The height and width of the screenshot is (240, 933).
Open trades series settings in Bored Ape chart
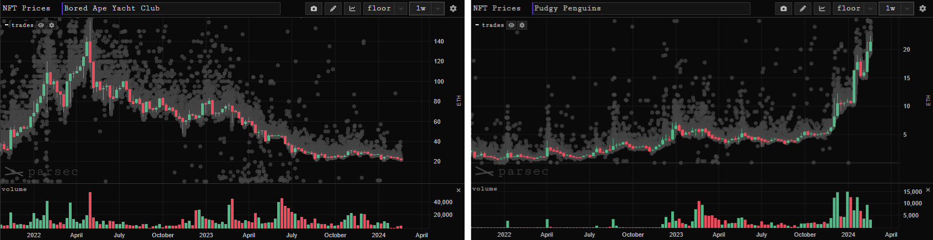pos(52,25)
